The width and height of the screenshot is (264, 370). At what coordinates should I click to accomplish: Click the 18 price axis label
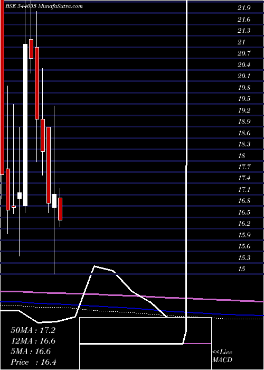tap(242, 156)
